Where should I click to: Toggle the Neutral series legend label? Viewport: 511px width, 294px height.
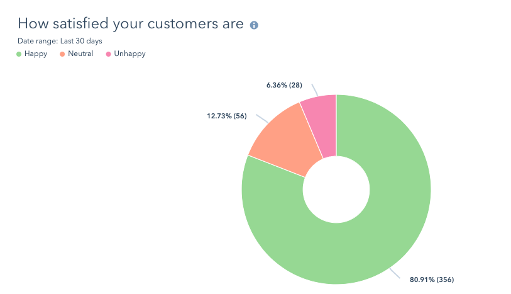point(80,54)
